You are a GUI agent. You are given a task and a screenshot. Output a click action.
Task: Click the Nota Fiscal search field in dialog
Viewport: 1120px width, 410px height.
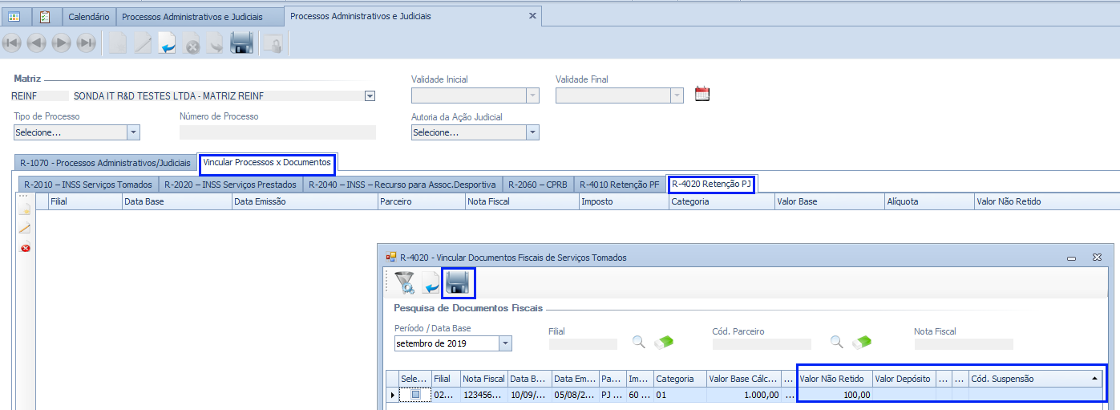click(x=963, y=344)
